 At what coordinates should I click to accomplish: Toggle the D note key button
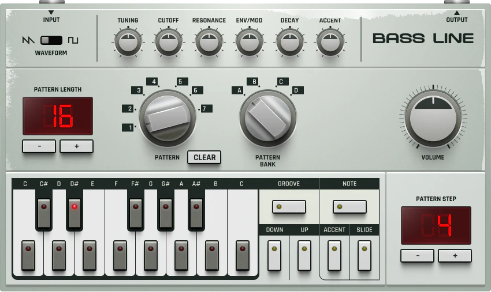[59, 256]
